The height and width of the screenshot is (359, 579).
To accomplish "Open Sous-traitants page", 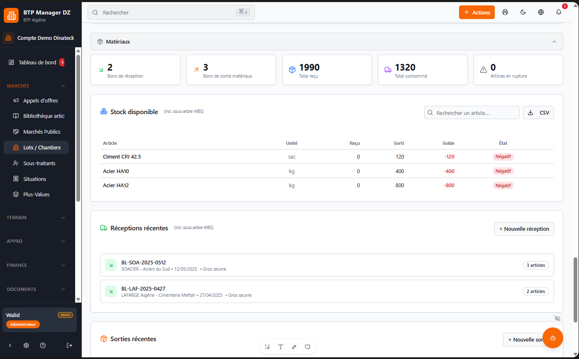I will point(36,164).
